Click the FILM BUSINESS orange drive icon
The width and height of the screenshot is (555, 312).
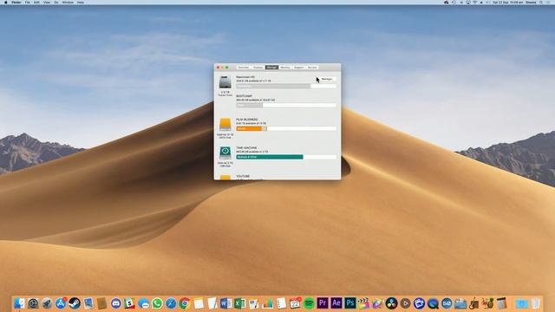pyautogui.click(x=225, y=125)
